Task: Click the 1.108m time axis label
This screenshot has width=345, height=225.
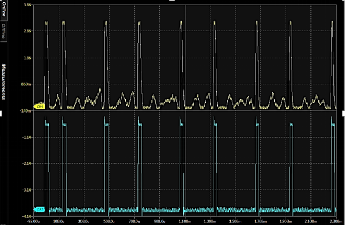Action: 185,221
